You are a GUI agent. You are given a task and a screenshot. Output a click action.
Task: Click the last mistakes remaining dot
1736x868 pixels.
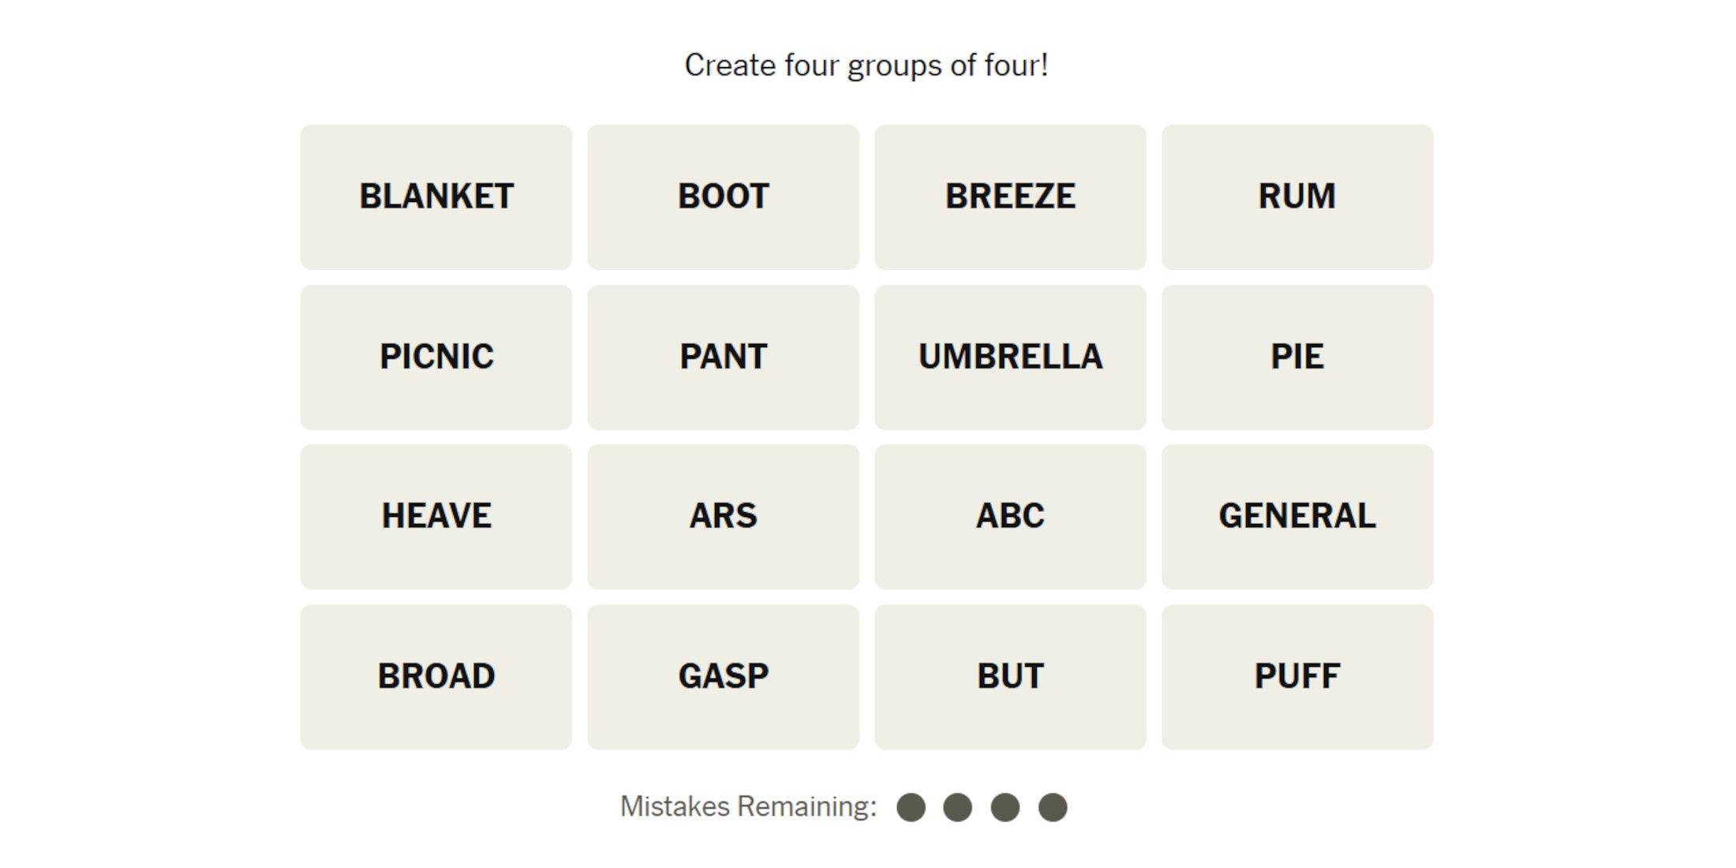pyautogui.click(x=1053, y=807)
